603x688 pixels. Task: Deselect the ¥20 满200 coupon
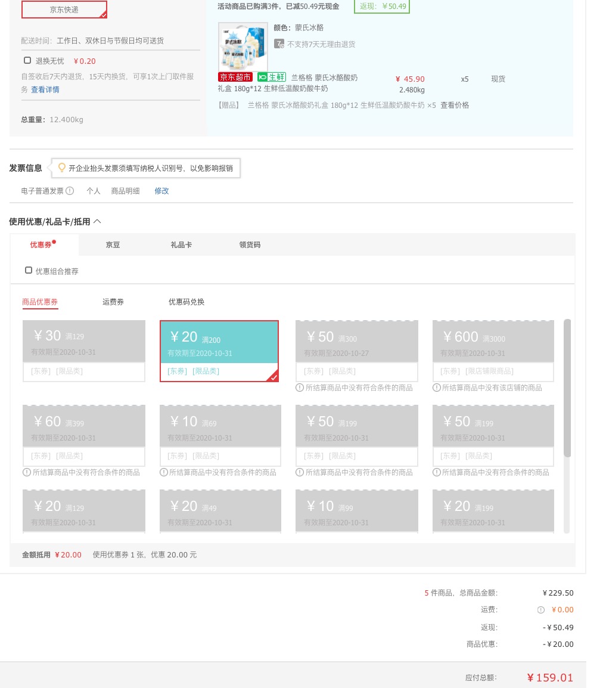(219, 351)
